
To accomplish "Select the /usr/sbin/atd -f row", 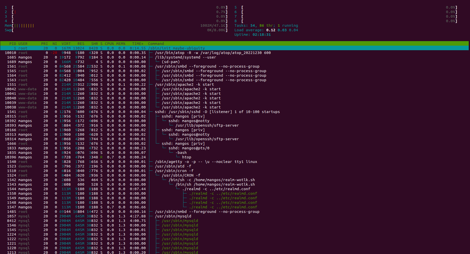I will pyautogui.click(x=234, y=166).
